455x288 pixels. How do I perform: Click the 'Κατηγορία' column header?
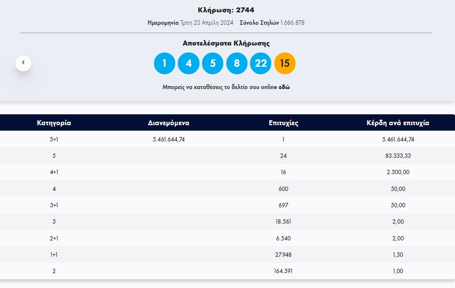tap(54, 123)
